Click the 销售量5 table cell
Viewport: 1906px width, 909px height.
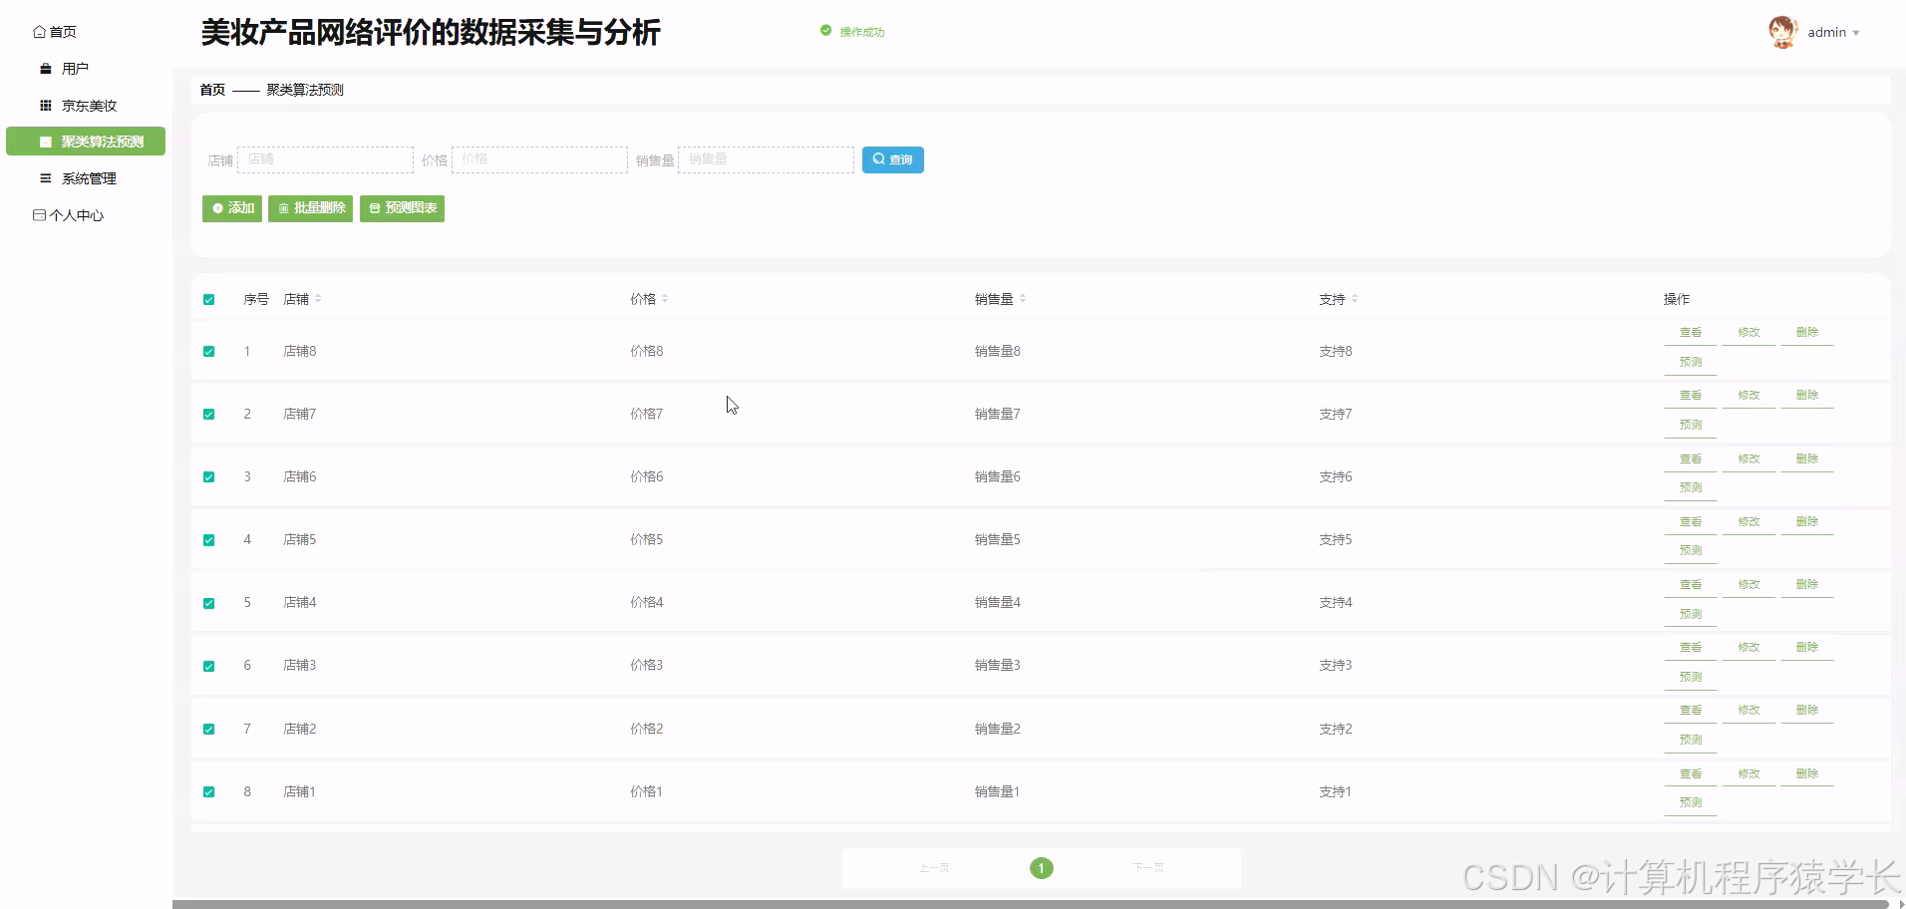(998, 540)
